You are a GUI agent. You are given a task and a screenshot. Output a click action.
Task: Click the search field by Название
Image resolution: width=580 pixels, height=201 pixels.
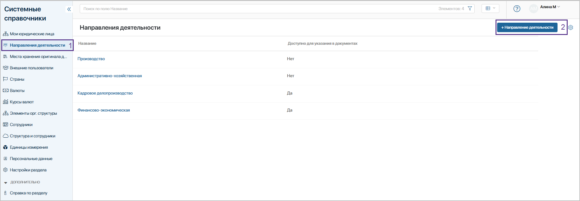[253, 9]
